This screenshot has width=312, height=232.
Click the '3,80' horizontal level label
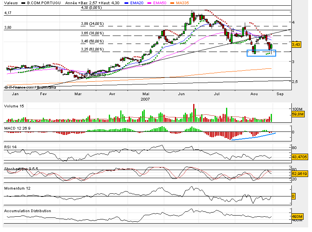(8, 27)
